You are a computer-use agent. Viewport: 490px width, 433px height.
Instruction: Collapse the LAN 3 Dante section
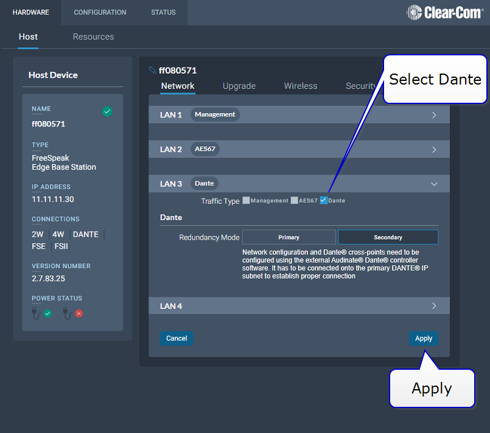[434, 184]
